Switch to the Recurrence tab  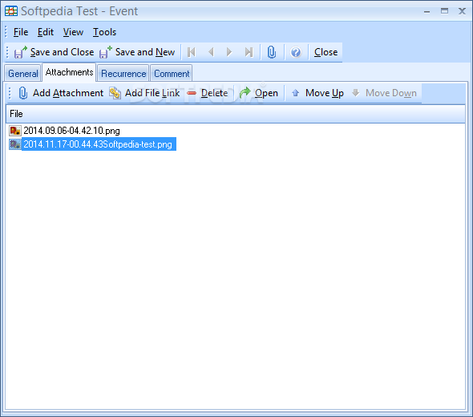(123, 73)
